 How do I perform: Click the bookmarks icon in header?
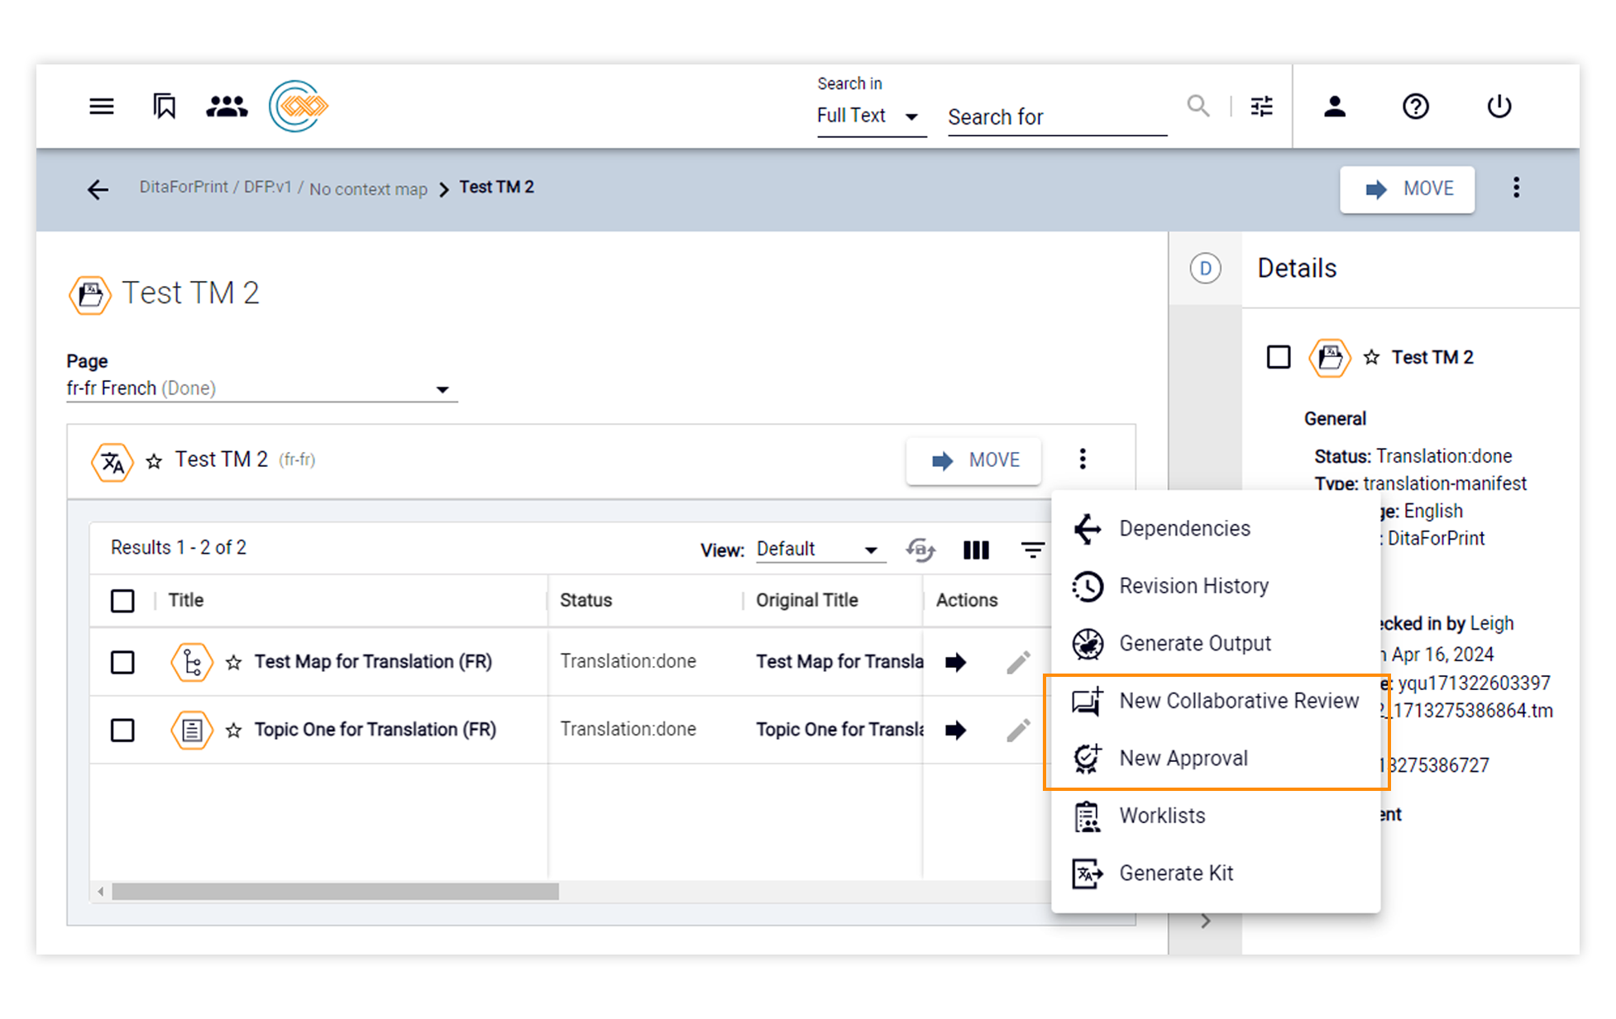tap(165, 107)
